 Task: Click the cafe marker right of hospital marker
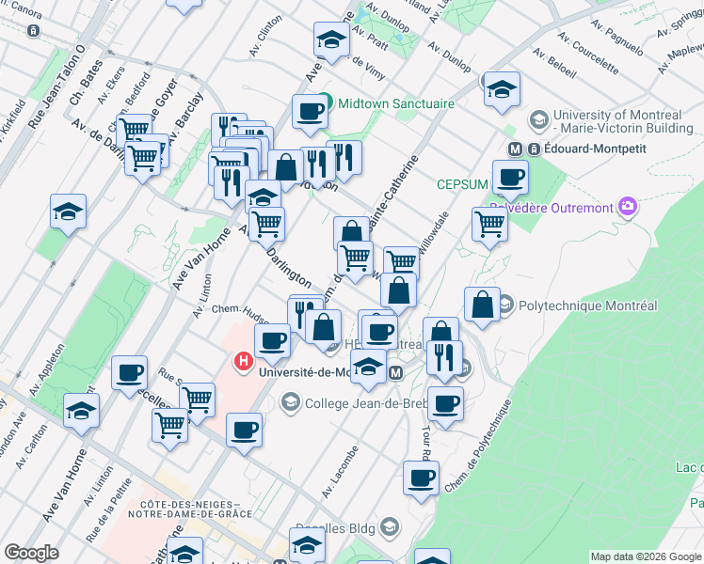pyautogui.click(x=273, y=341)
